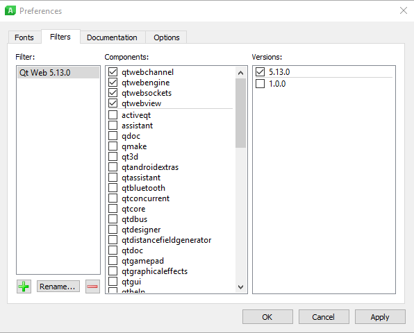The image size is (414, 333).
Task: Click the Apply button
Action: 380,316
